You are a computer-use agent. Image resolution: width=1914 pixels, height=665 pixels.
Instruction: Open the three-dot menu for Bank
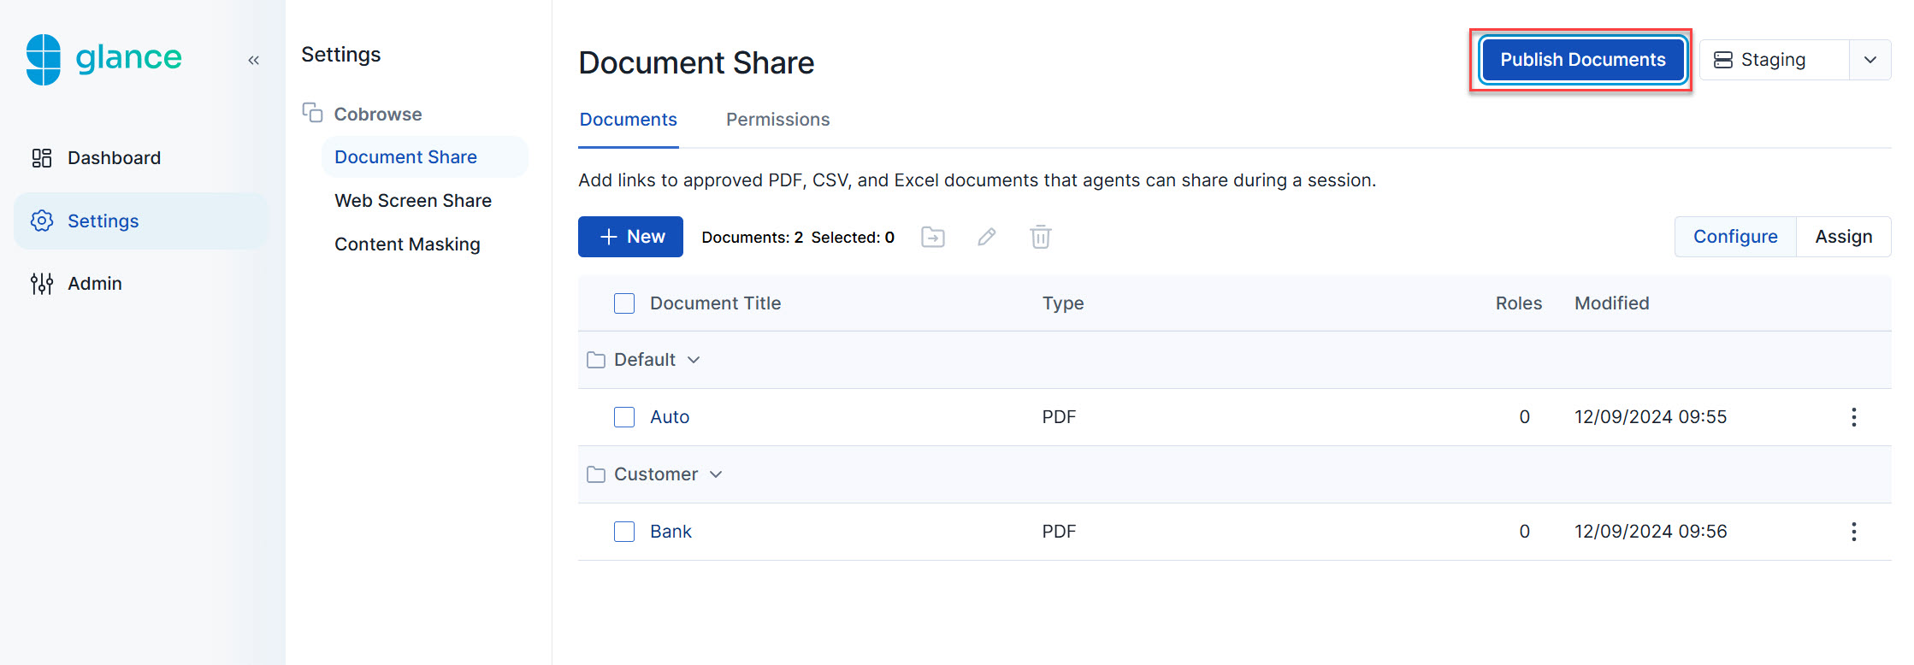(1853, 532)
